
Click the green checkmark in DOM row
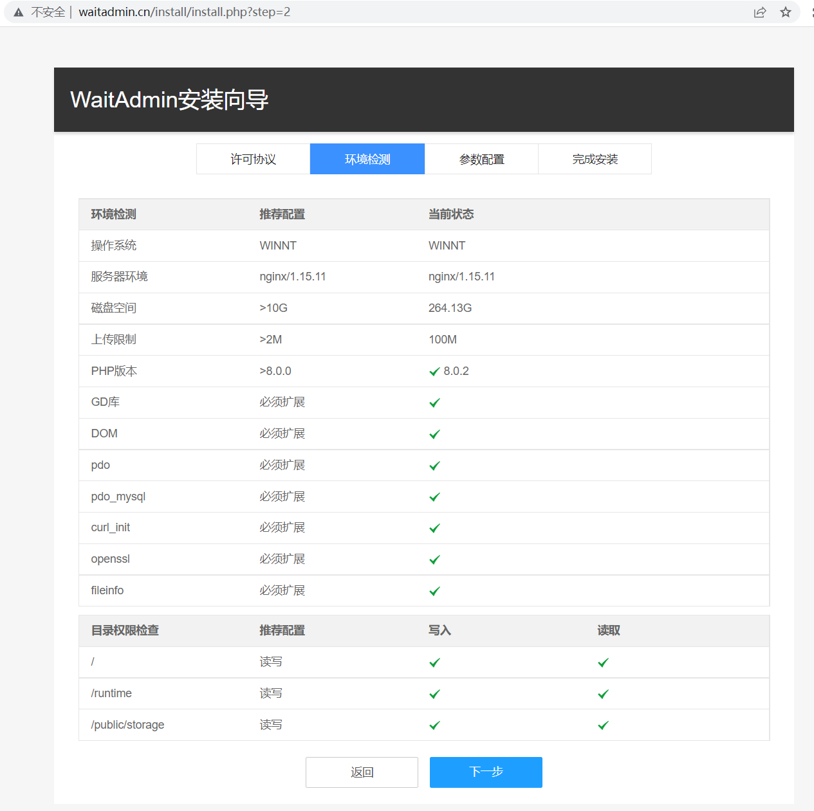pos(434,434)
